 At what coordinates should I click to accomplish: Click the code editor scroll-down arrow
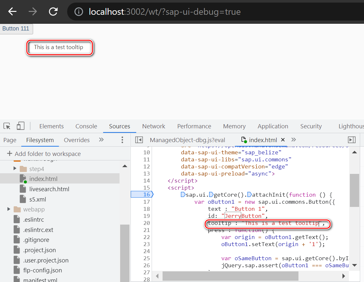coord(354,265)
